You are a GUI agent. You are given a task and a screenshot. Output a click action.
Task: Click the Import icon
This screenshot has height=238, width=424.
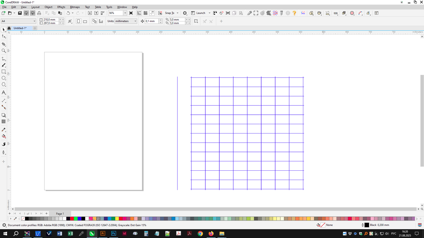coord(90,13)
